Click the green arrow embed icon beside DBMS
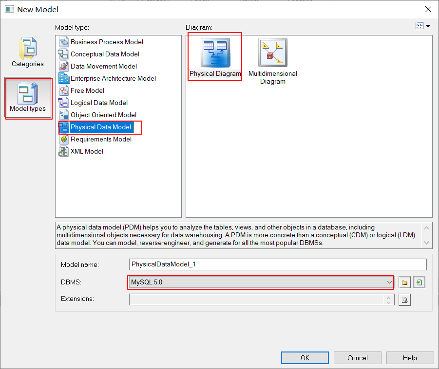 [419, 282]
